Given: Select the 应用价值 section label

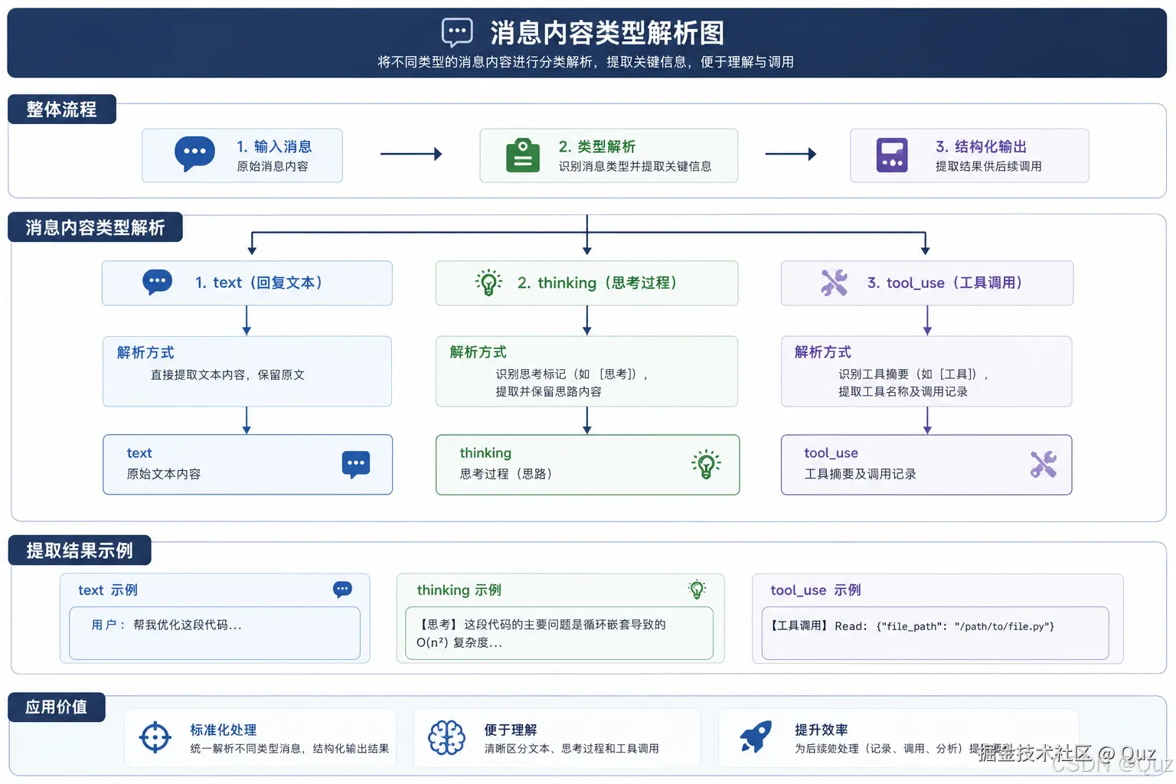Looking at the screenshot, I should 57,707.
